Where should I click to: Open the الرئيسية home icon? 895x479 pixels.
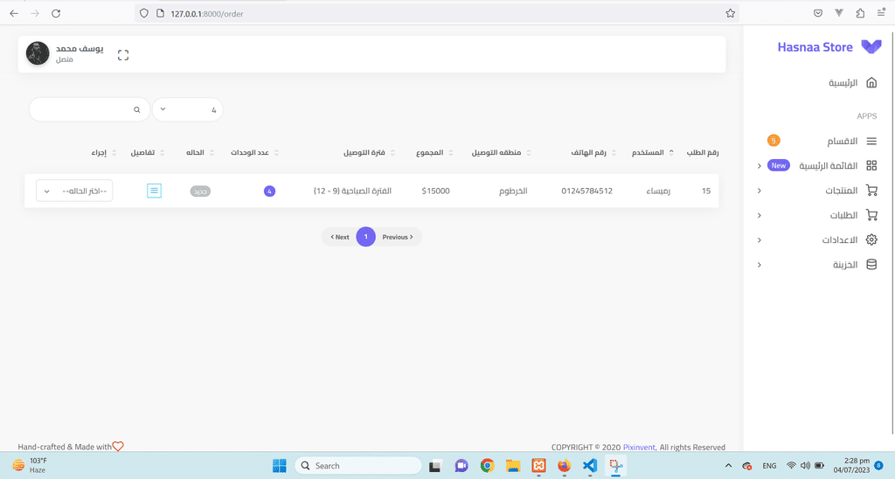(871, 83)
